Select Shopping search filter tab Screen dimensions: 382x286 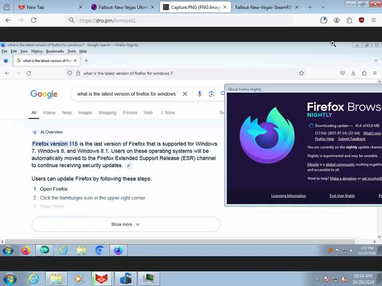(107, 112)
